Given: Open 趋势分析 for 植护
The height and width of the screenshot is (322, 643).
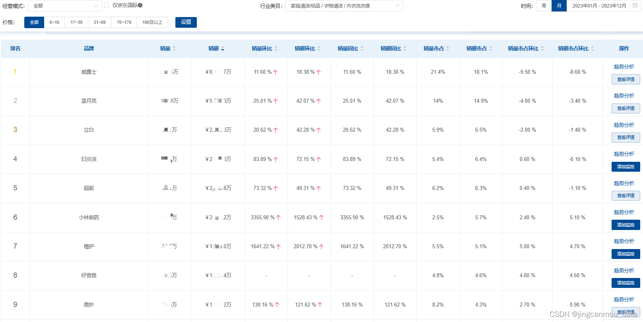Looking at the screenshot, I should [x=624, y=241].
